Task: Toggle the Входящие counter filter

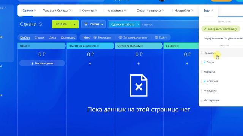Action: click(x=103, y=37)
